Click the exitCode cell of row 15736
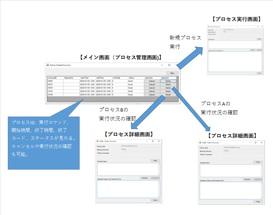The width and height of the screenshot is (273, 215). (x=120, y=94)
